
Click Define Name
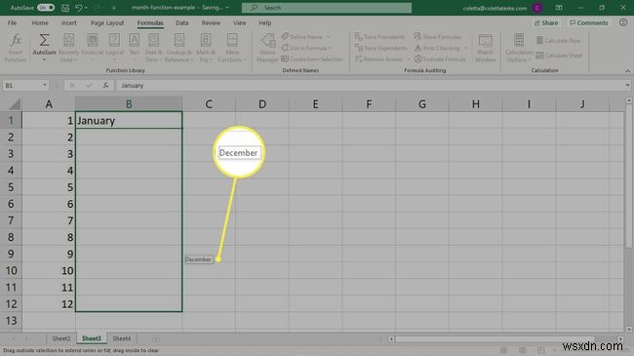click(302, 37)
